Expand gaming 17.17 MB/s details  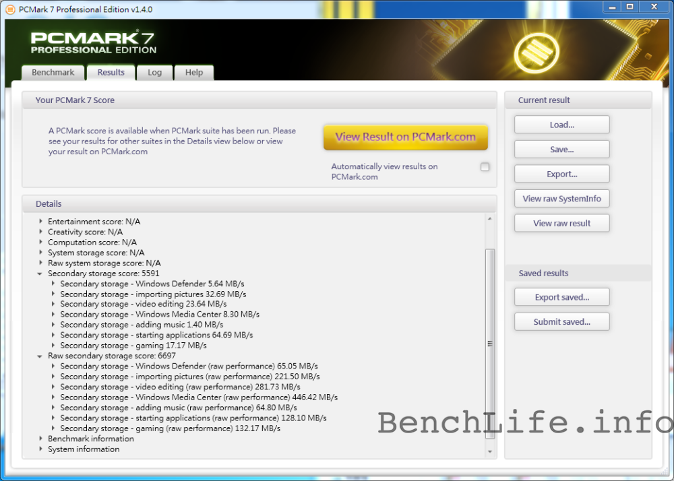pos(53,346)
